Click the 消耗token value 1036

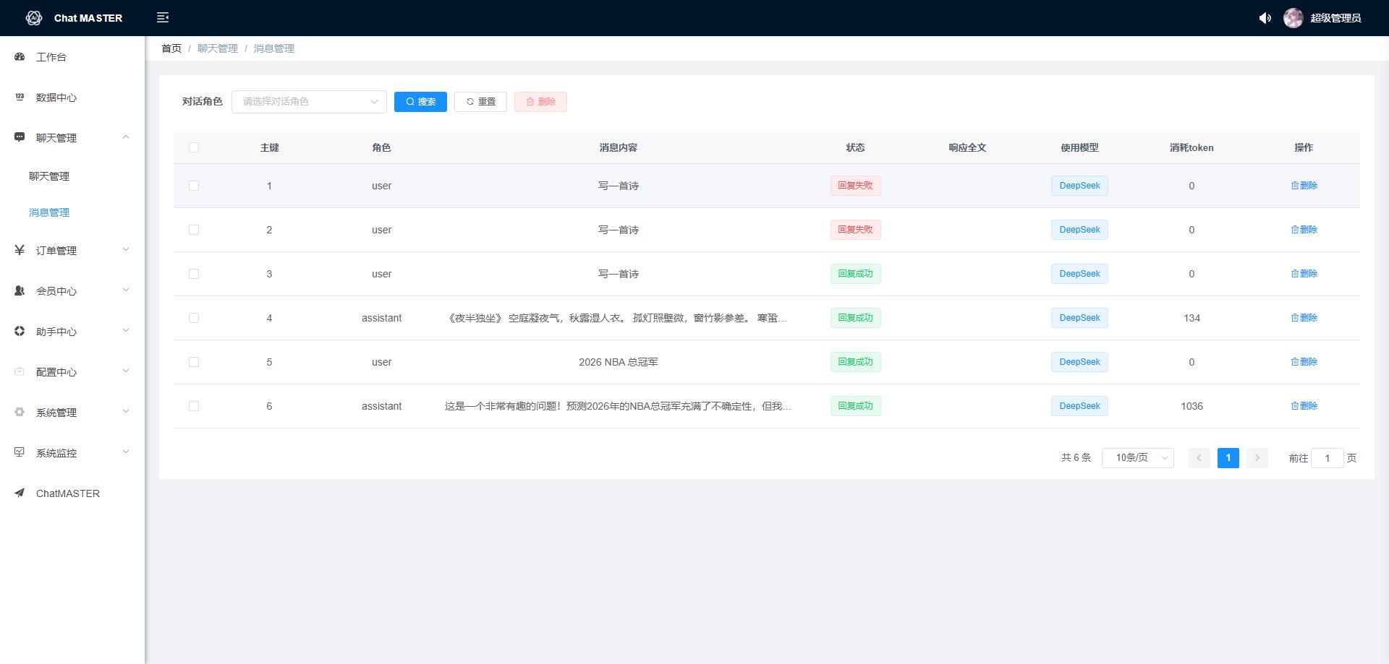click(1192, 406)
